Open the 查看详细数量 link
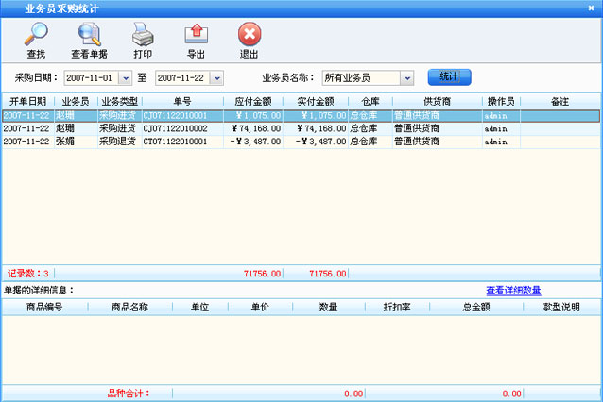The image size is (603, 402). [513, 290]
